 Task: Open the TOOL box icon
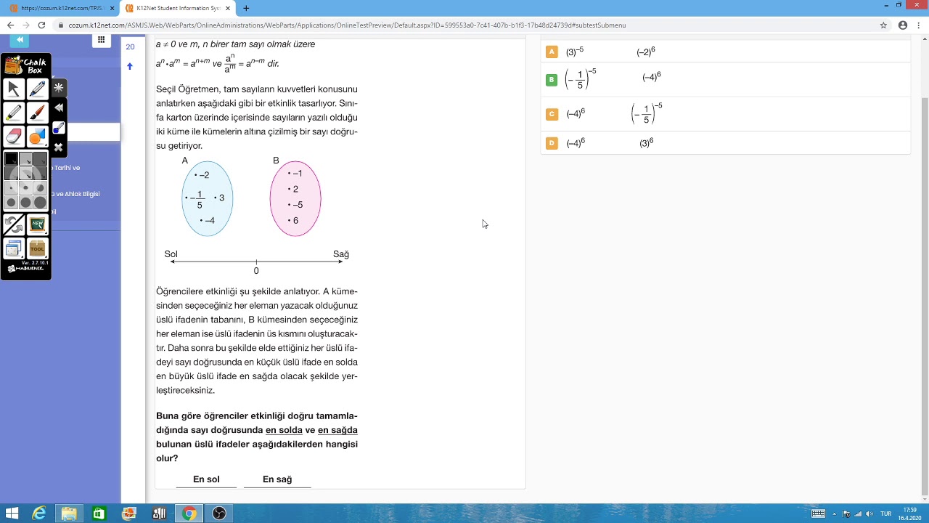[x=38, y=249]
